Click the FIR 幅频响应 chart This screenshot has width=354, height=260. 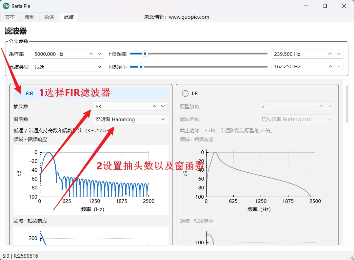[x=91, y=180]
